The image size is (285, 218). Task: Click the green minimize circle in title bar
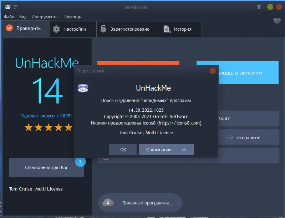270,7
